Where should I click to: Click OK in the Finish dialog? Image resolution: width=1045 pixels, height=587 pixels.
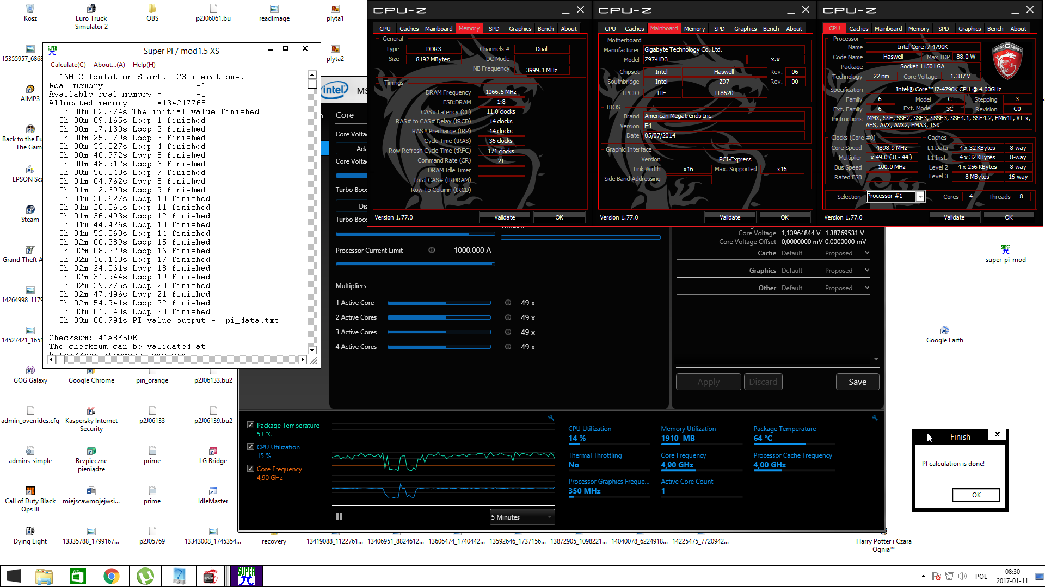(976, 495)
